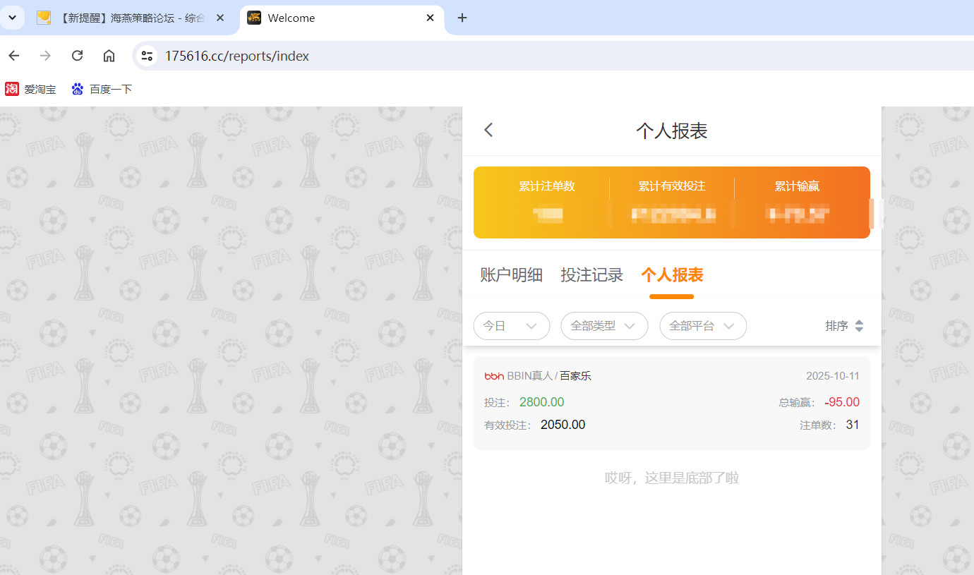The height and width of the screenshot is (575, 974).
Task: Open the 今日 date filter dropdown
Action: pyautogui.click(x=511, y=325)
